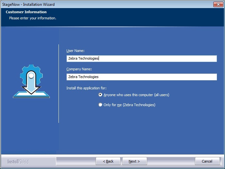Click the StageNow Installation Wizard title bar
Screen dimensions: 225x169
click(97, 4)
